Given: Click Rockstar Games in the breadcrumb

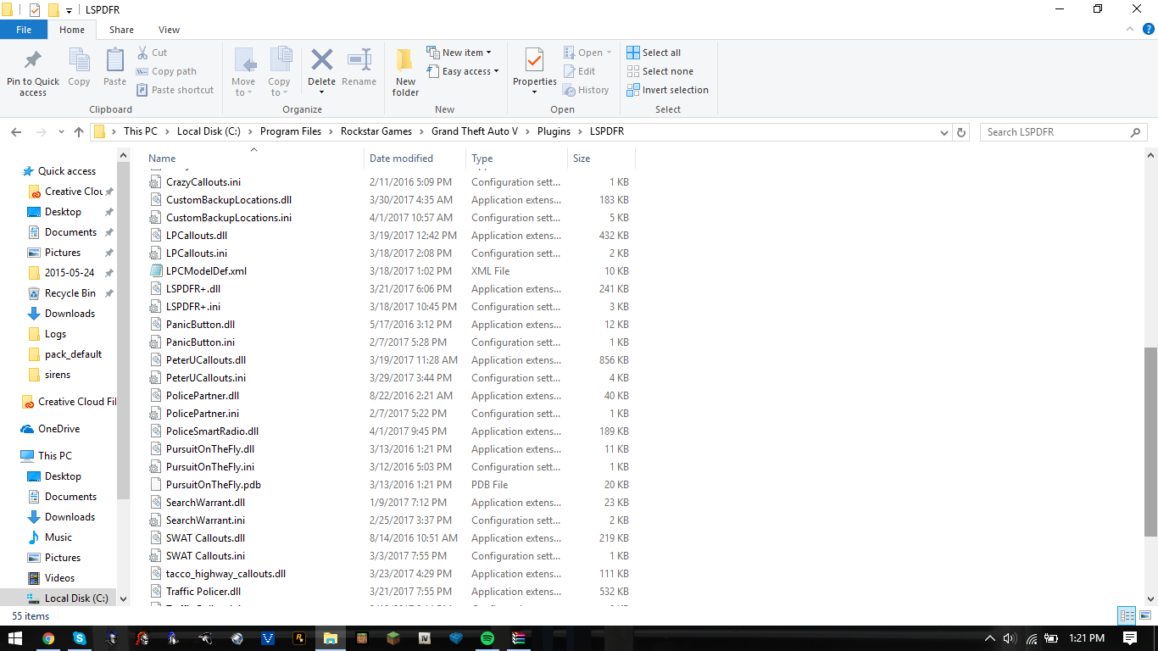Looking at the screenshot, I should click(x=376, y=131).
